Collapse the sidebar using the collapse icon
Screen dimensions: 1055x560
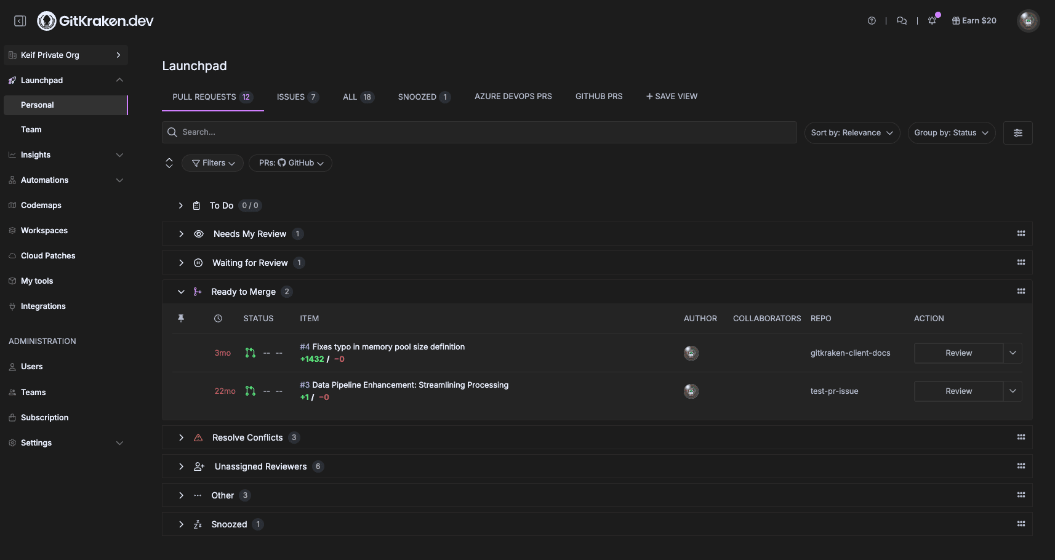pos(20,20)
